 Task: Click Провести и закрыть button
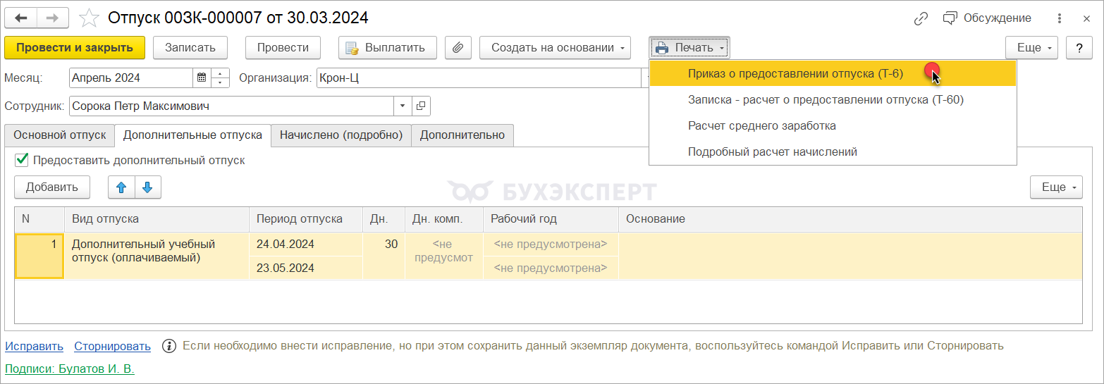(x=75, y=48)
